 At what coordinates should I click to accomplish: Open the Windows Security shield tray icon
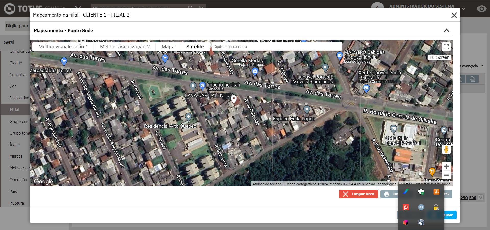[x=421, y=192]
